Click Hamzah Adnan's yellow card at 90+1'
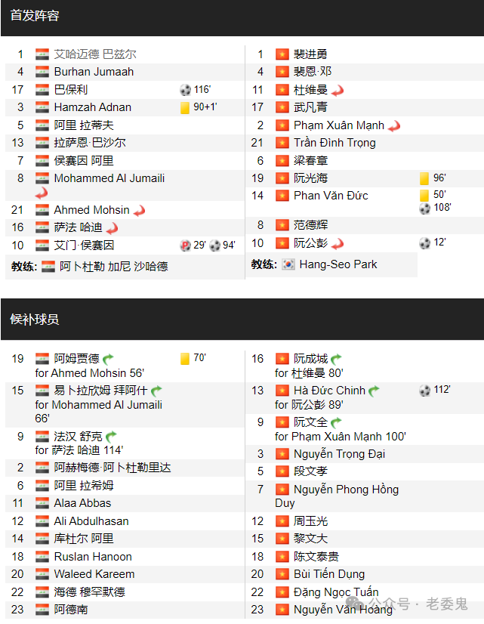This screenshot has height=624, width=484. 185,108
